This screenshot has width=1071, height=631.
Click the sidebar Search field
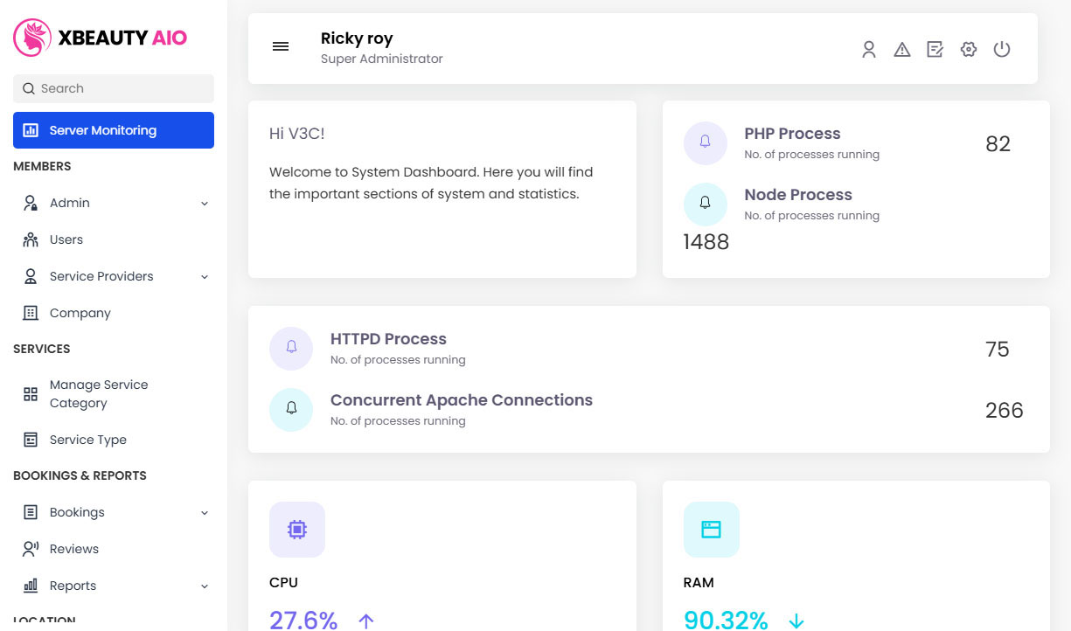click(x=114, y=88)
